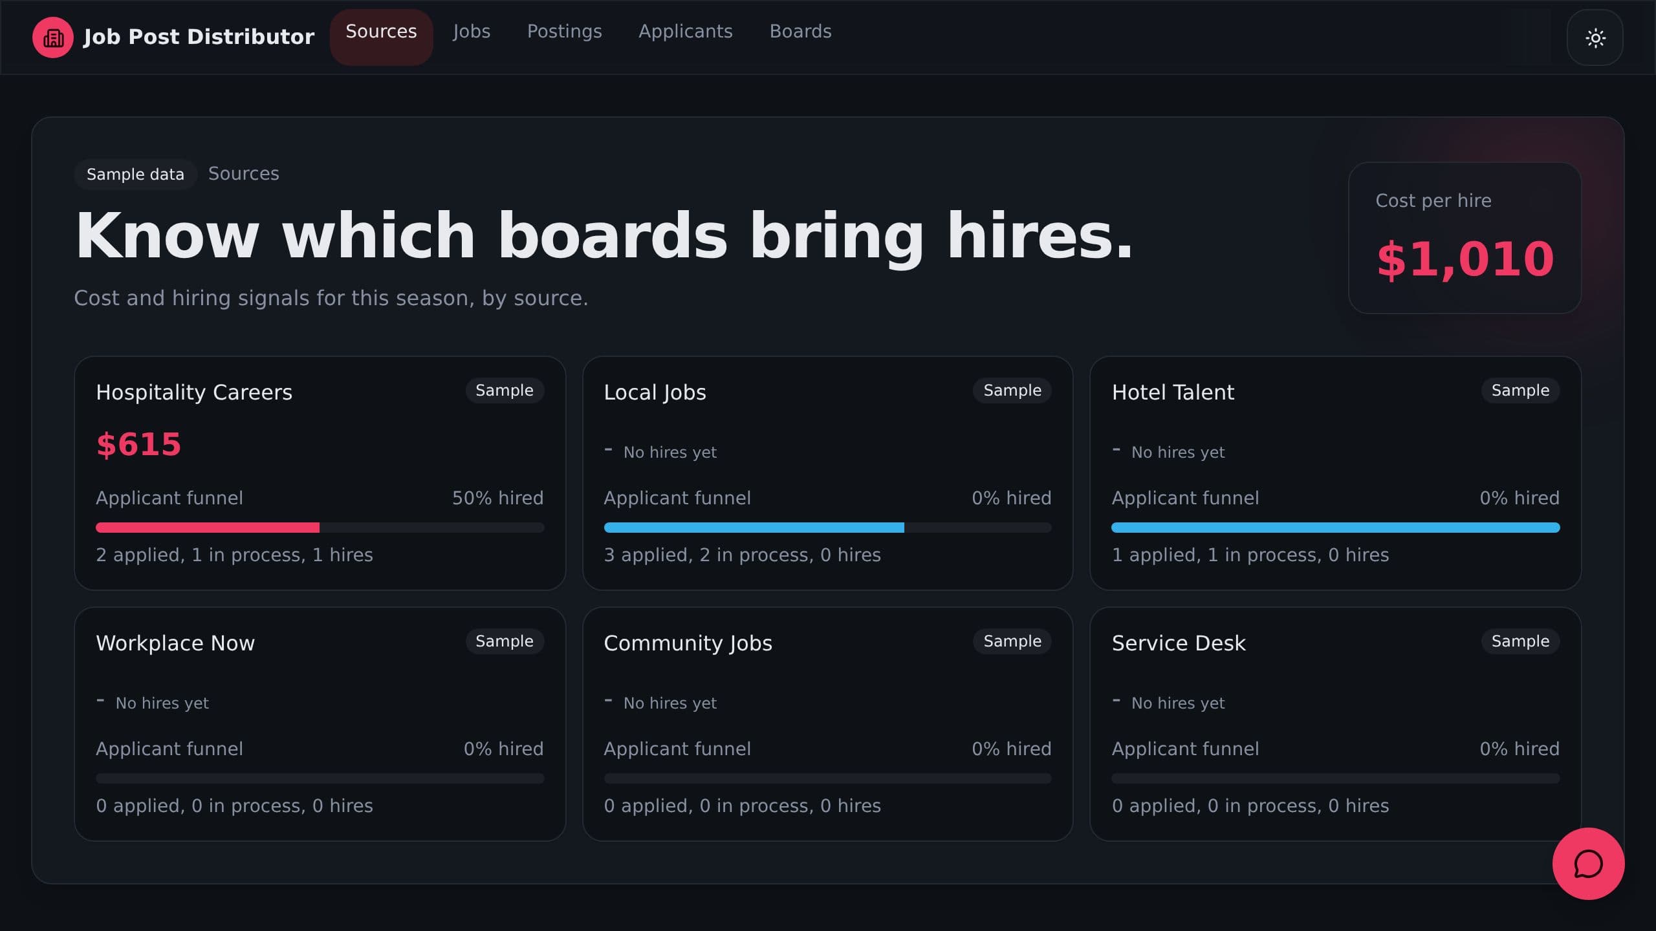This screenshot has height=931, width=1656.
Task: Click the Sample badge on Workplace Now
Action: point(505,641)
